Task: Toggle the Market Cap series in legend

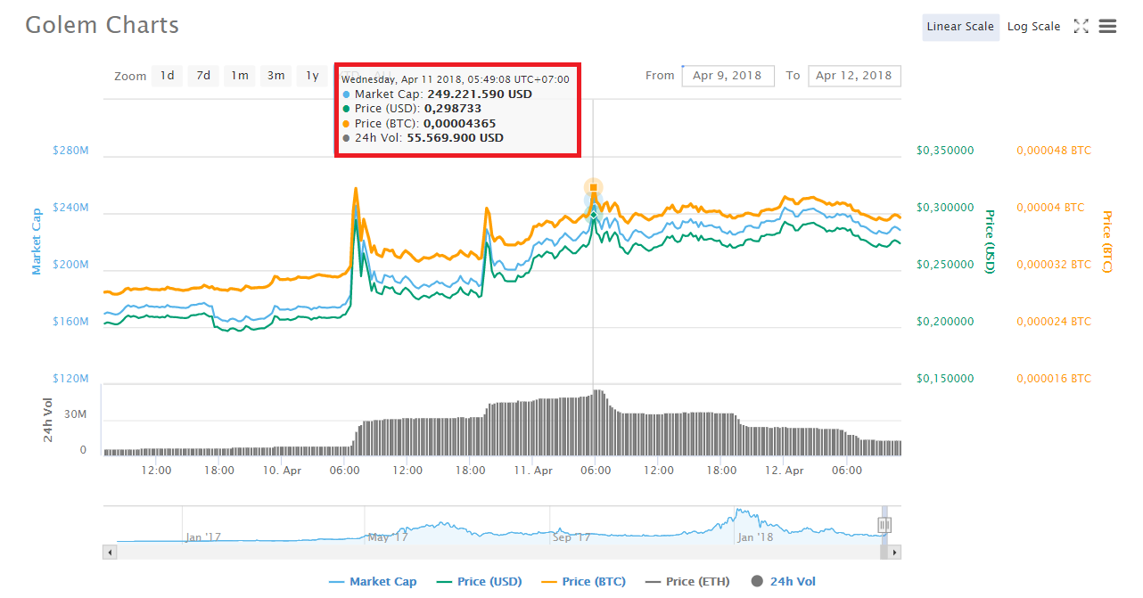Action: click(x=373, y=582)
